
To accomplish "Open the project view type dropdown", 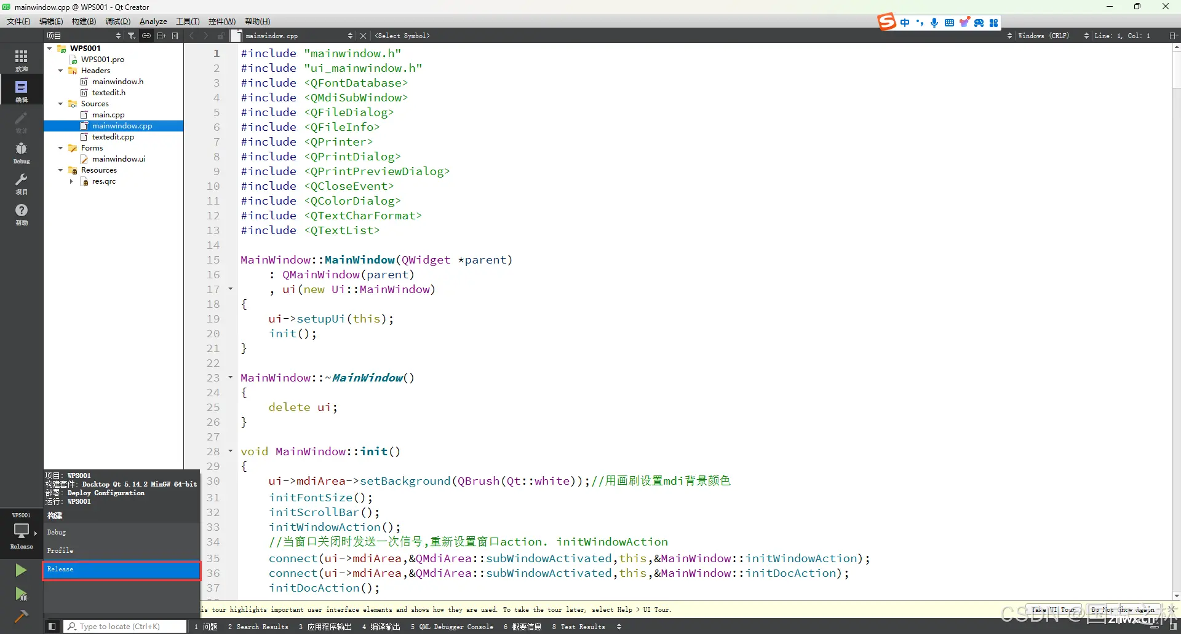I will coord(84,36).
